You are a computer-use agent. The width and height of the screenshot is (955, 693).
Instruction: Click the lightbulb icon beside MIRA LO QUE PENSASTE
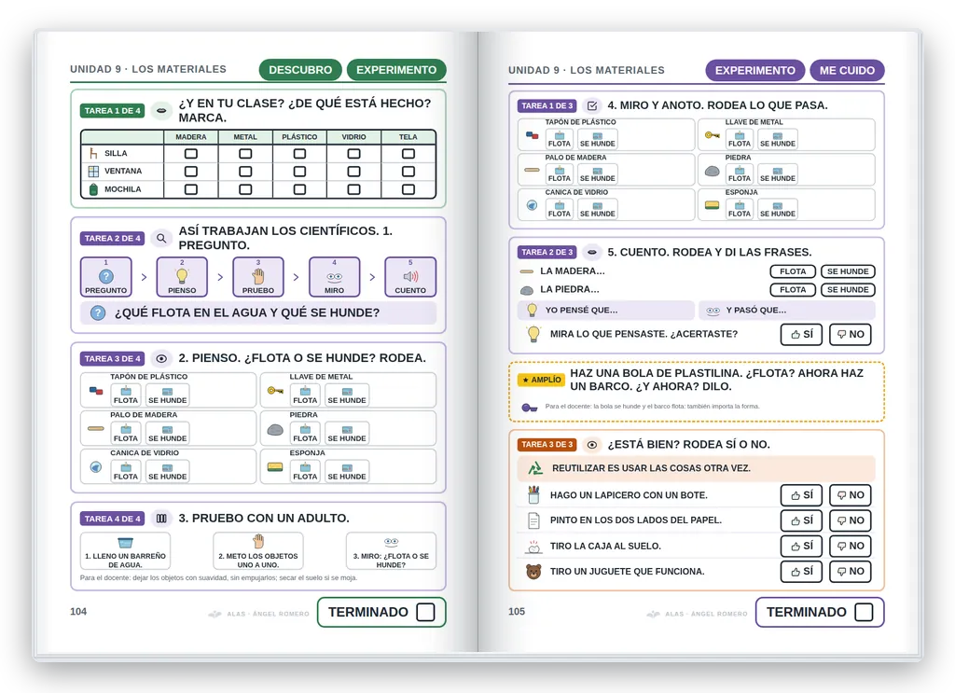[533, 334]
